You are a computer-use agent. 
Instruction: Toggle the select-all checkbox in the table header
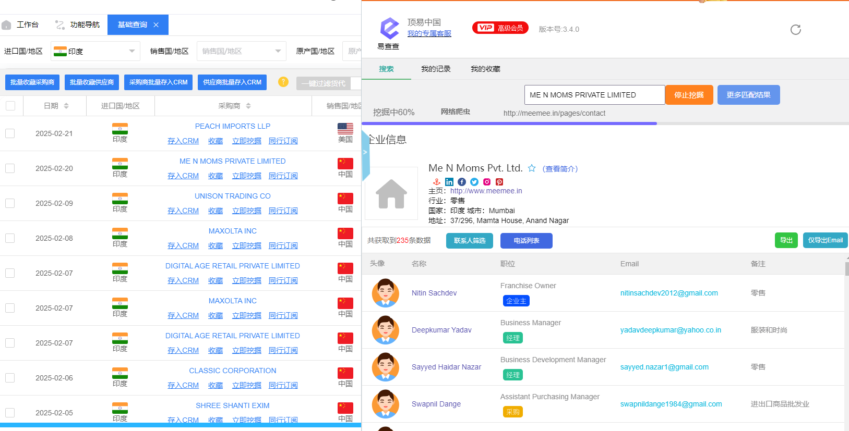(10, 106)
